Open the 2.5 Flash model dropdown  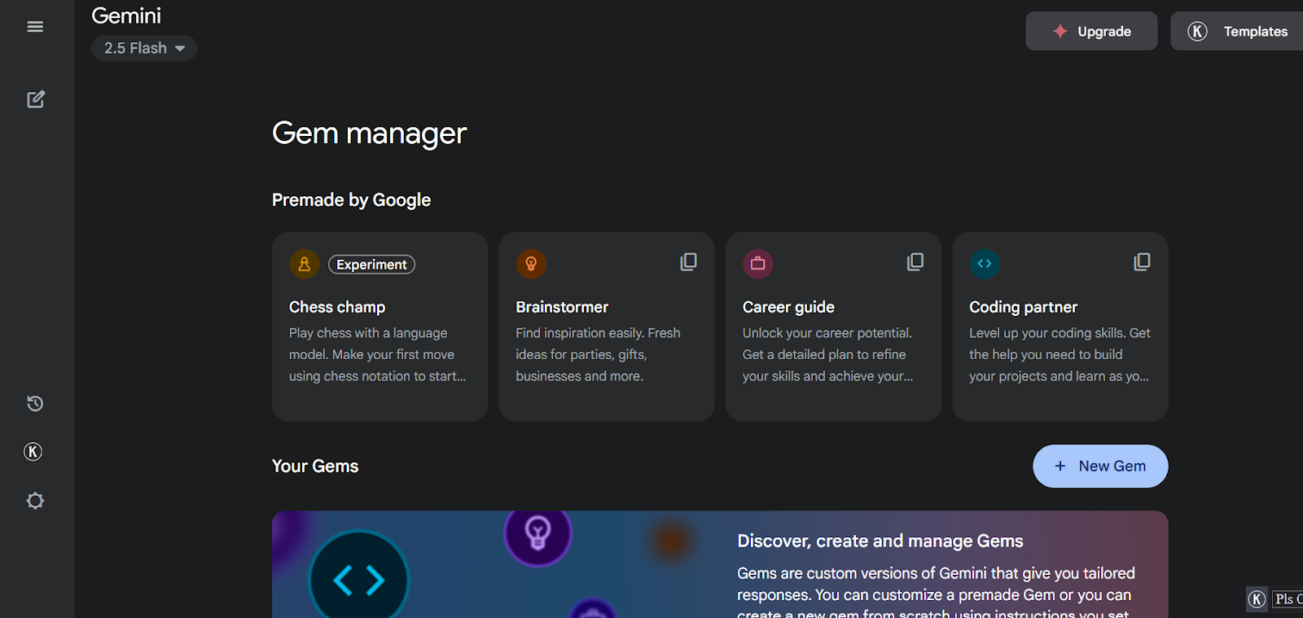(144, 48)
